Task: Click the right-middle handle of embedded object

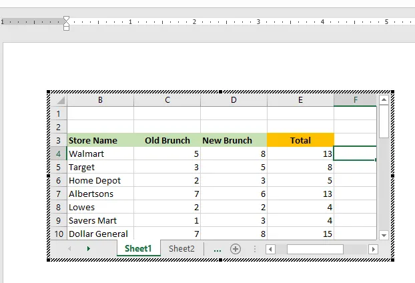Action: 392,176
